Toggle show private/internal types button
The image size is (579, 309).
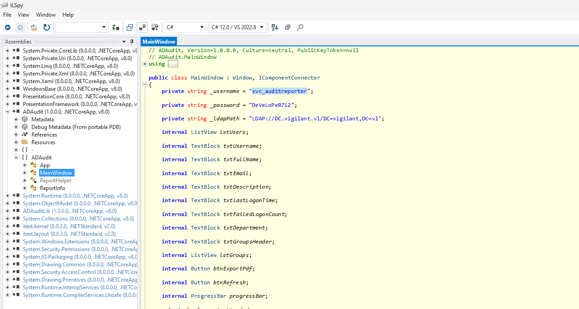point(142,27)
